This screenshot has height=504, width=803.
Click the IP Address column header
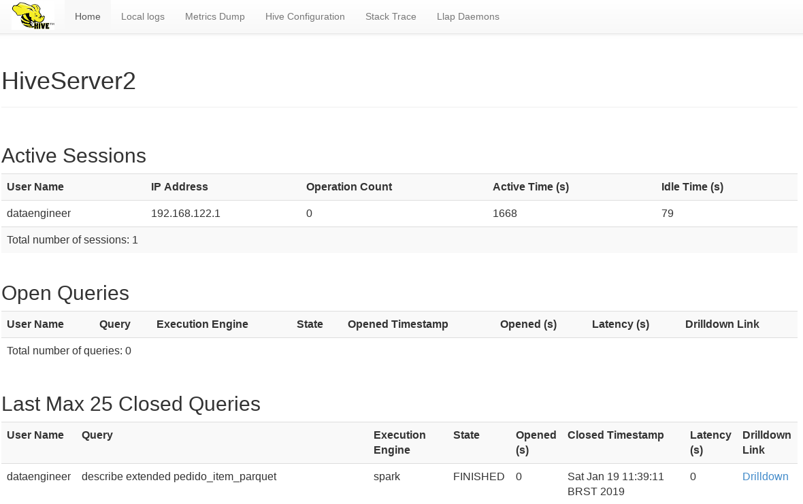coord(179,187)
